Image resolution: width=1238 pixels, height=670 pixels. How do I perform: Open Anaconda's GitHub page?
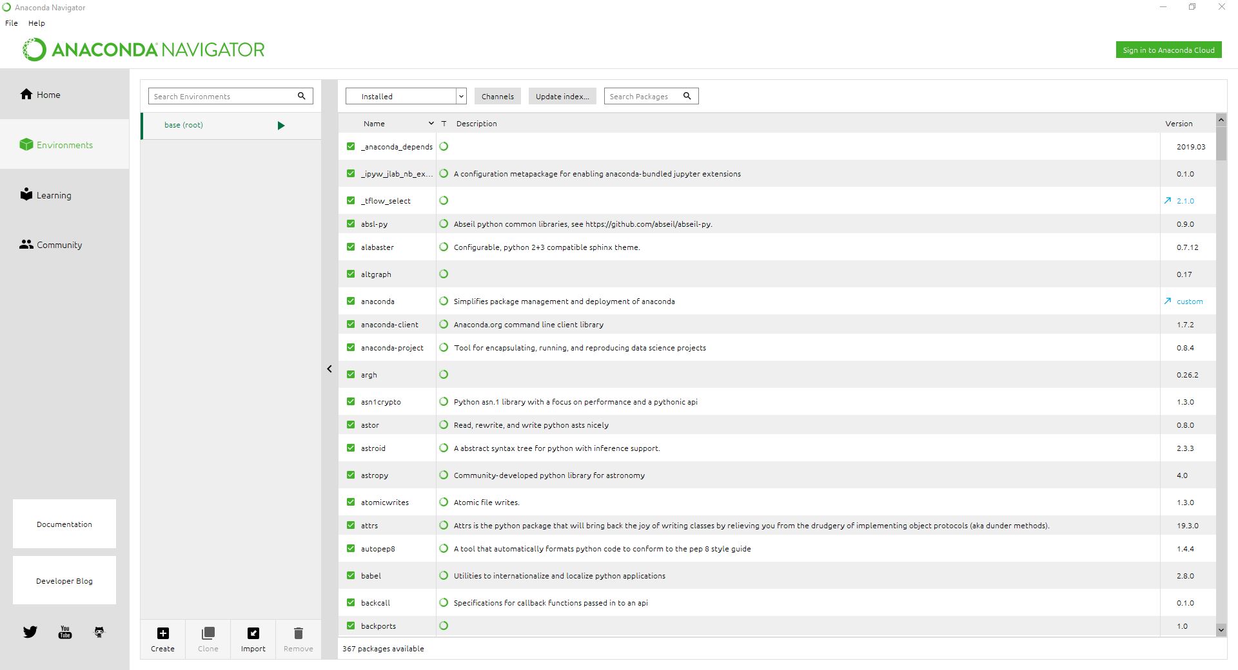(99, 632)
